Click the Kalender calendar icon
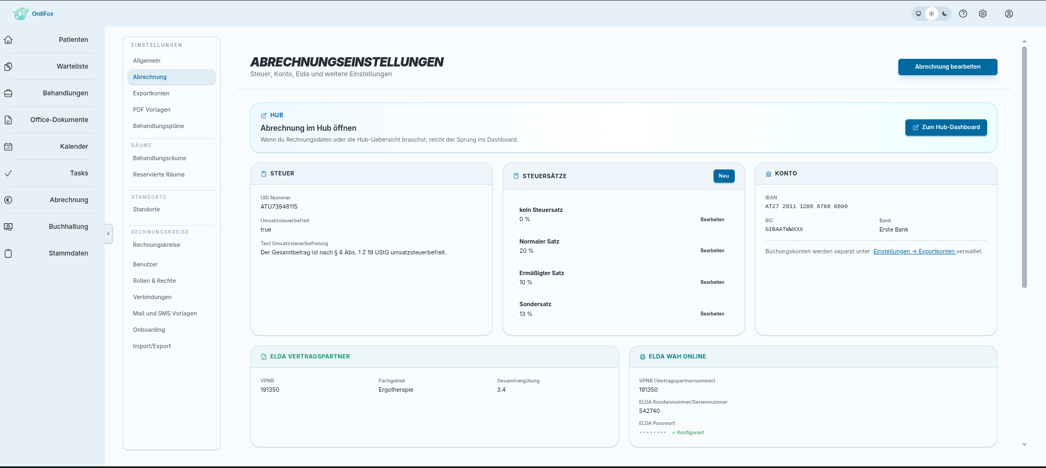1046x468 pixels. pos(8,147)
